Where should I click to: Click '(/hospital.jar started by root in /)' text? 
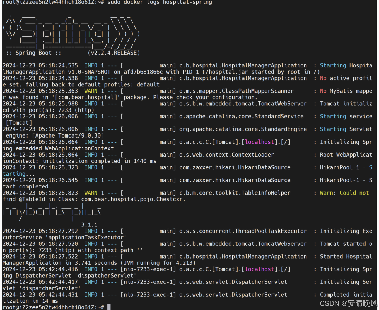[261, 72]
